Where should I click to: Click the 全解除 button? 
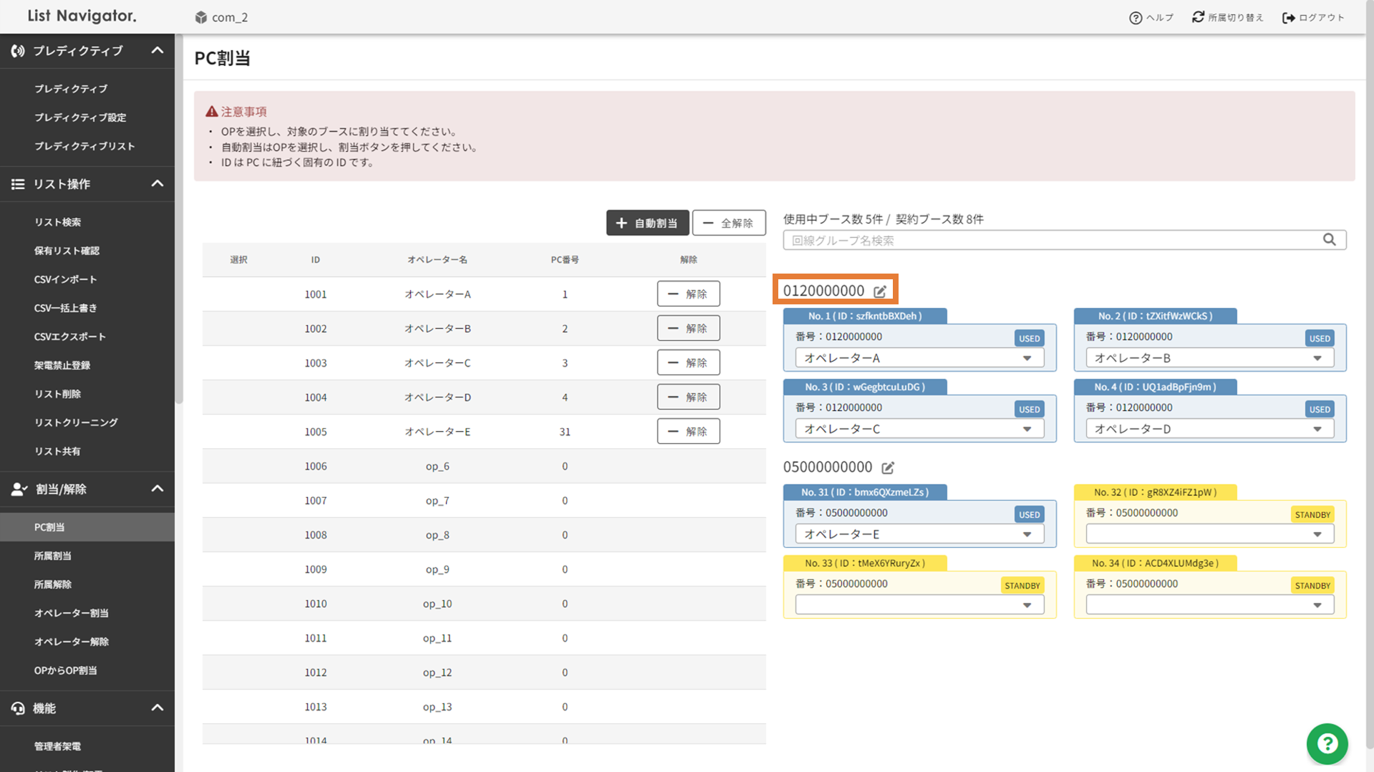click(x=729, y=223)
